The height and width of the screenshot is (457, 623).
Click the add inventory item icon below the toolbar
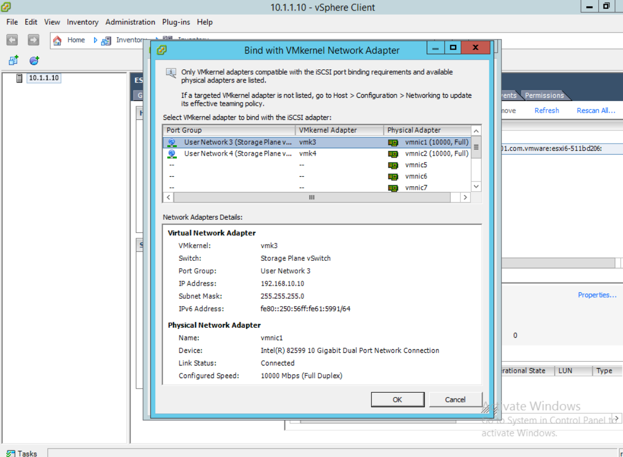12,59
